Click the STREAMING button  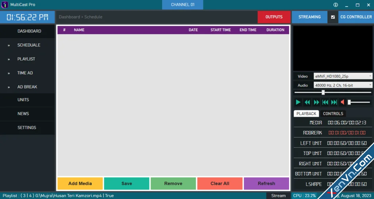309,17
